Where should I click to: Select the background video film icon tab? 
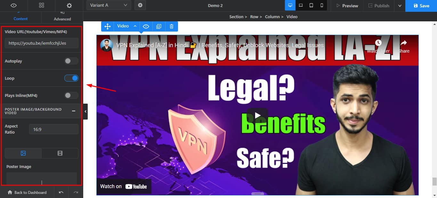click(60, 153)
